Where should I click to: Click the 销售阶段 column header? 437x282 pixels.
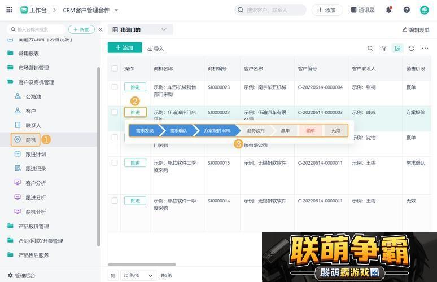(416, 68)
